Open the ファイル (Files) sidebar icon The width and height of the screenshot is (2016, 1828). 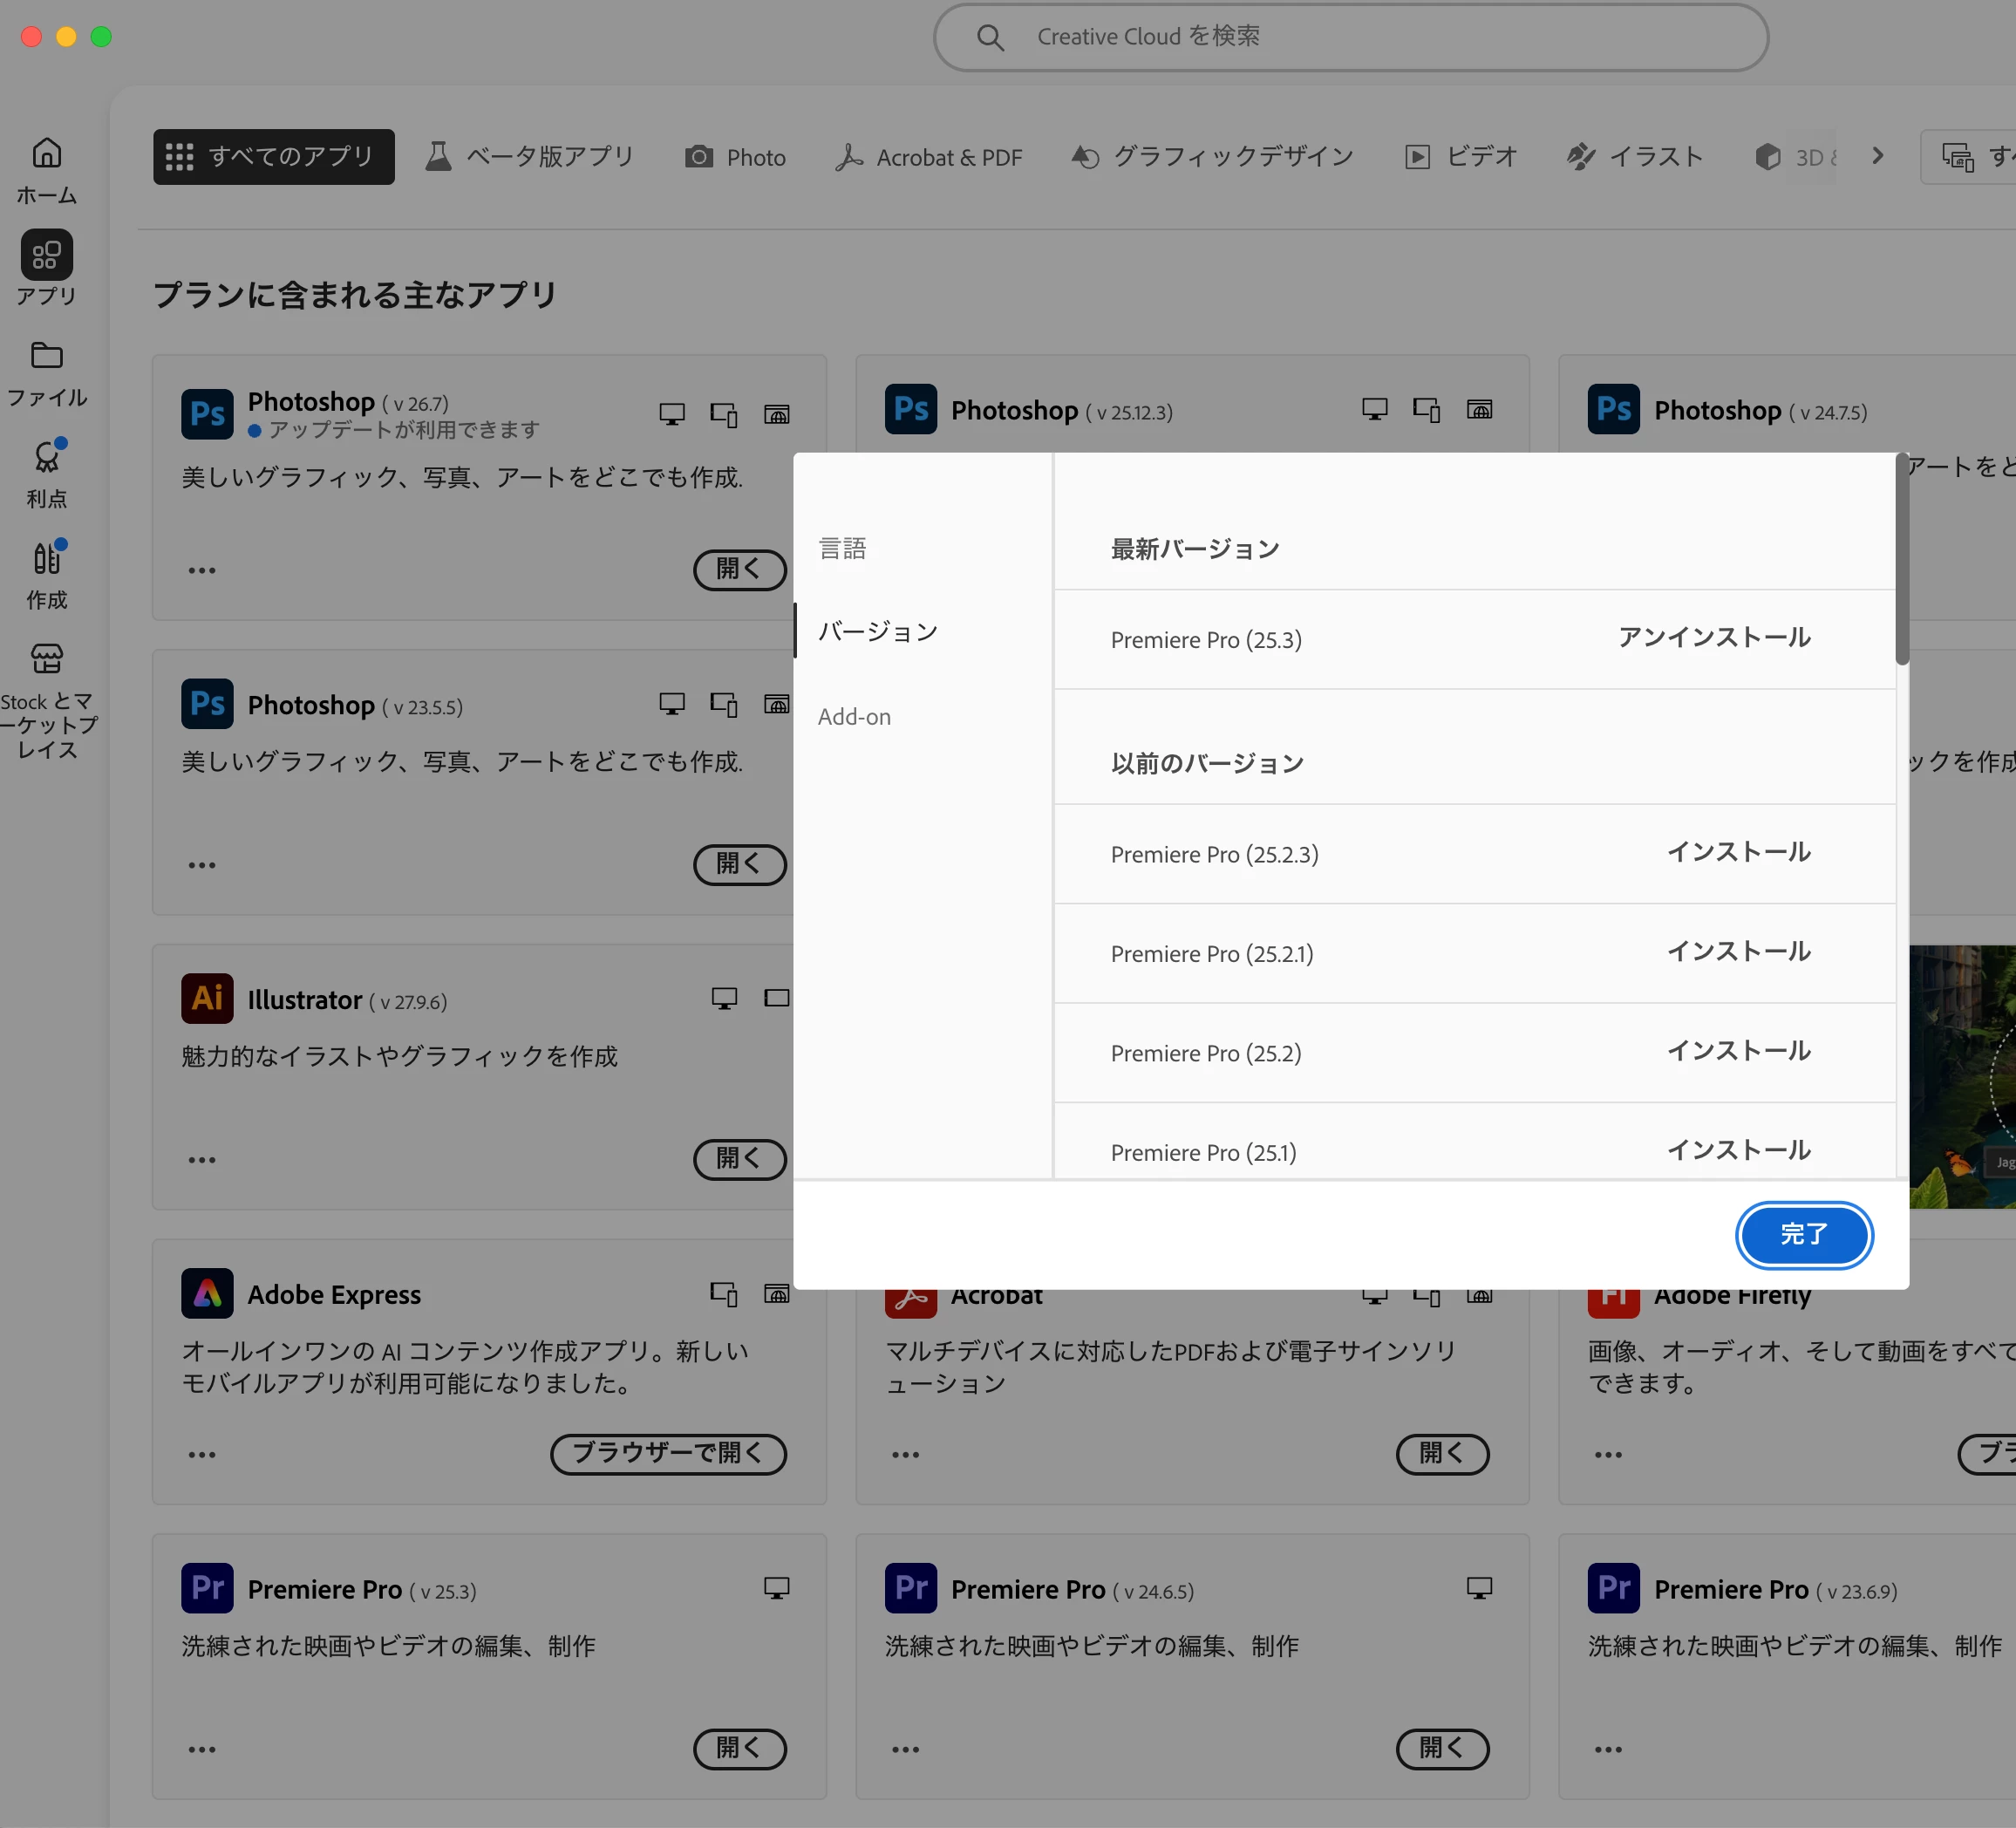pos(46,357)
